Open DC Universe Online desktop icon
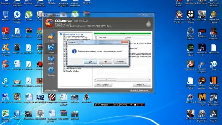 [190, 83]
